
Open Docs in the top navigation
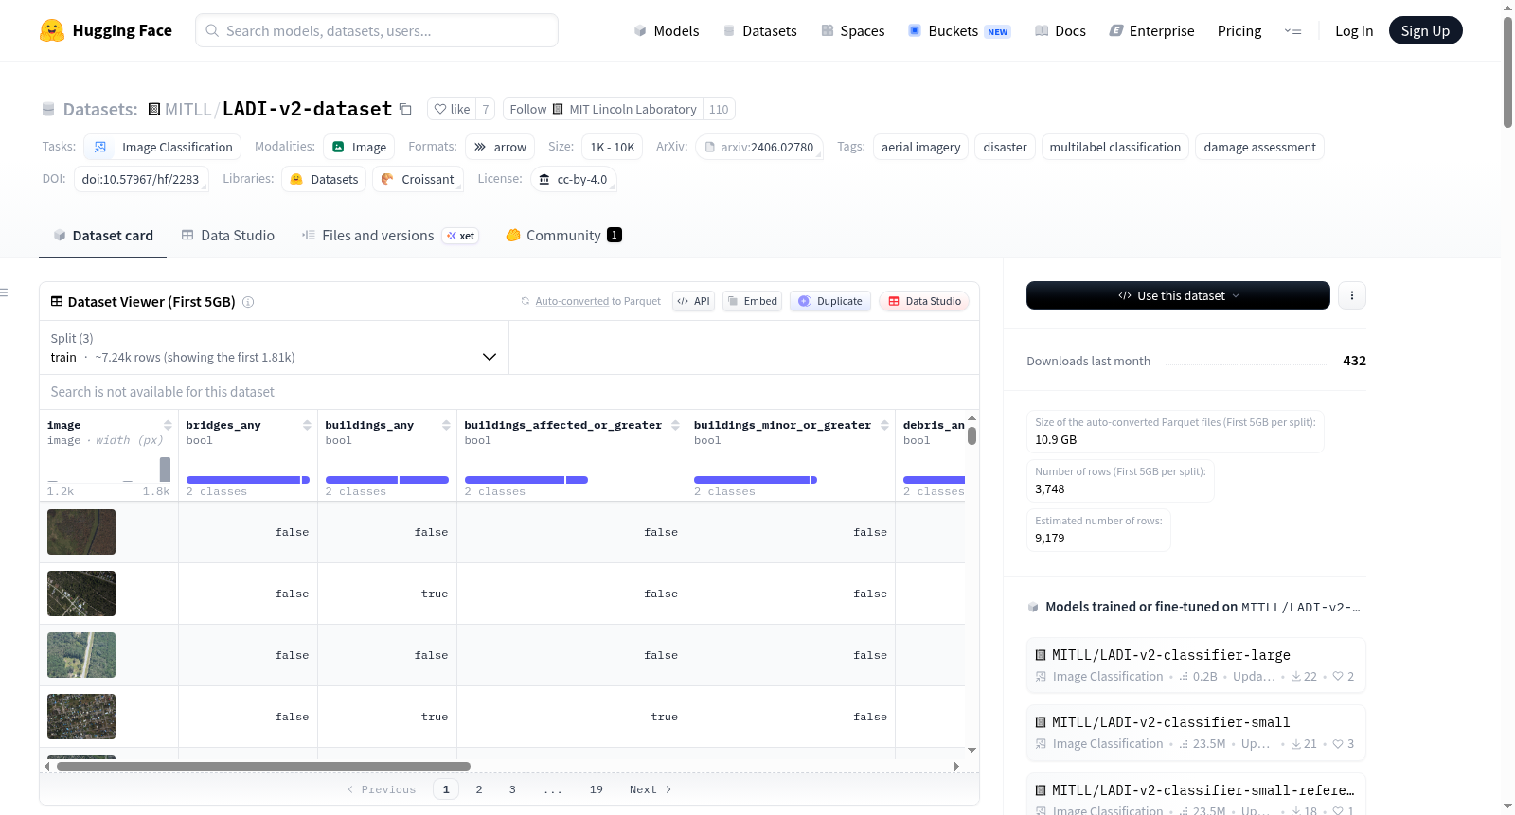click(x=1060, y=30)
